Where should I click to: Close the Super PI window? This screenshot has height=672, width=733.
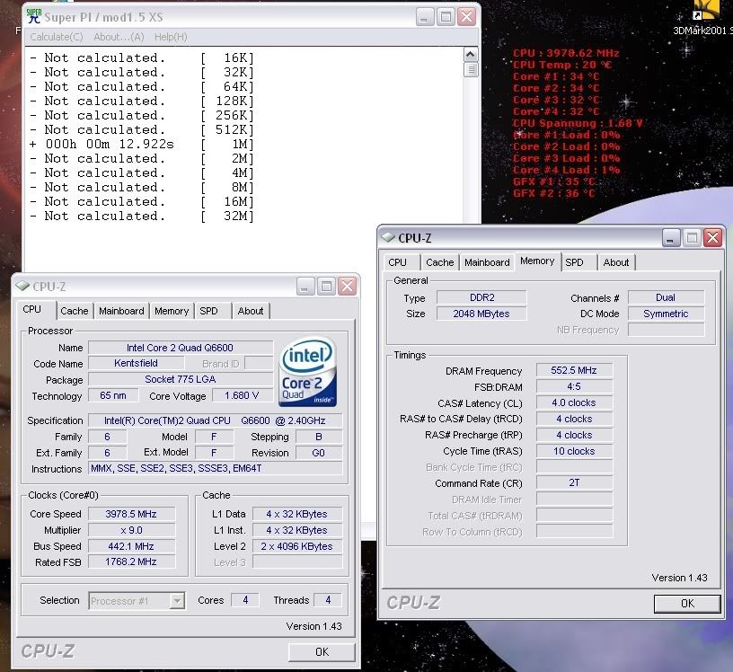[466, 17]
